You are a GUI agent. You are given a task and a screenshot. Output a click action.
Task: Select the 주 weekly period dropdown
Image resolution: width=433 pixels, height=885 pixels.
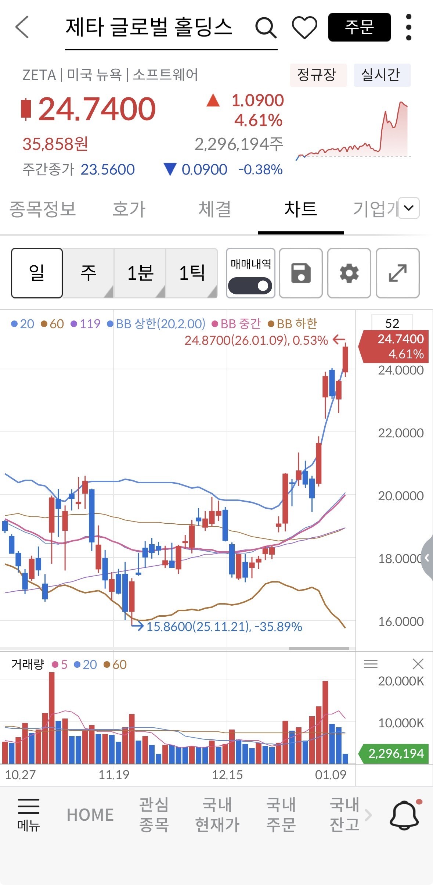tap(88, 273)
